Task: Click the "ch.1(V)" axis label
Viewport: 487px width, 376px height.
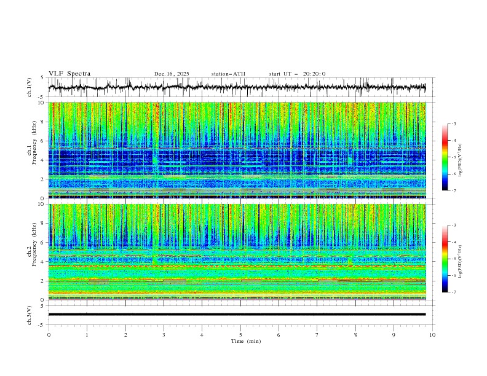Action: [x=30, y=87]
